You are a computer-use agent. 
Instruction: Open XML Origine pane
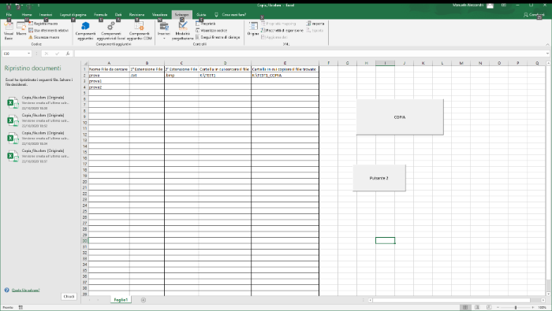click(253, 29)
